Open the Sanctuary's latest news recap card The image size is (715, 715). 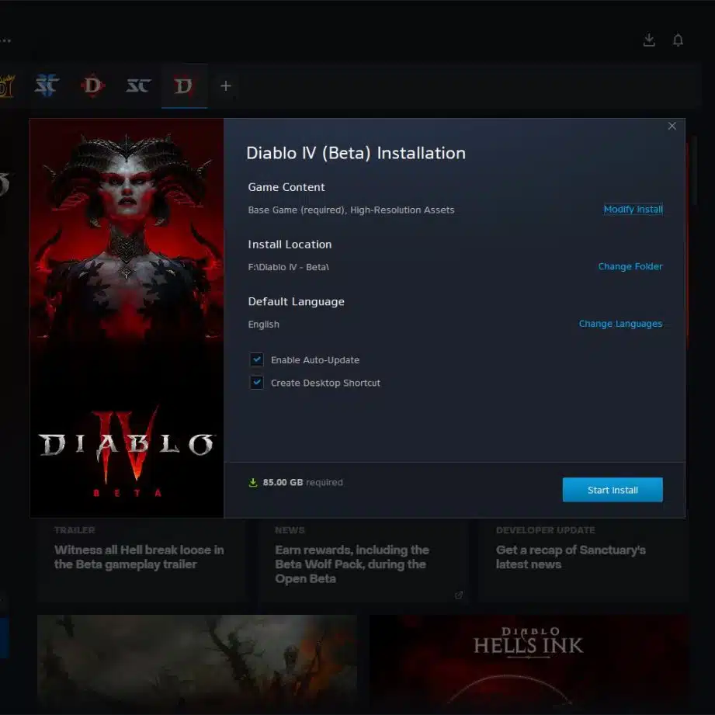pyautogui.click(x=583, y=561)
